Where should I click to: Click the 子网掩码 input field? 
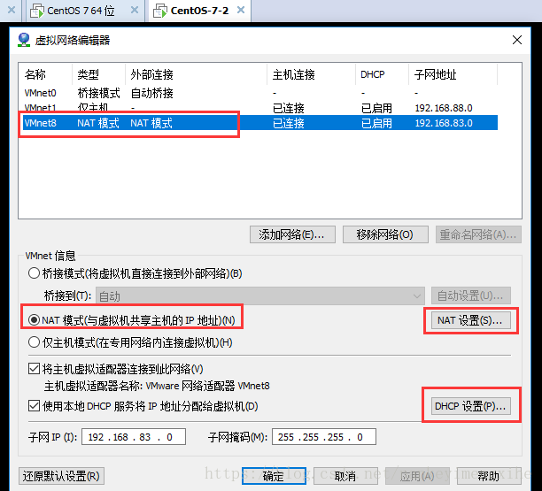(x=324, y=437)
